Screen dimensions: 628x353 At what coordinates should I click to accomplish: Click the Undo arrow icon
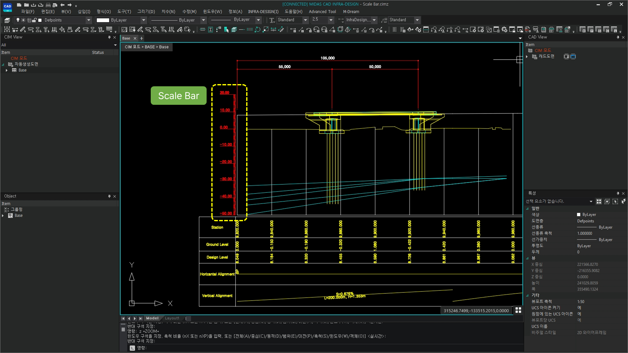pos(62,5)
